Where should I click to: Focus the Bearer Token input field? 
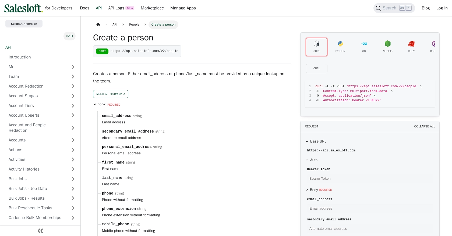370,179
